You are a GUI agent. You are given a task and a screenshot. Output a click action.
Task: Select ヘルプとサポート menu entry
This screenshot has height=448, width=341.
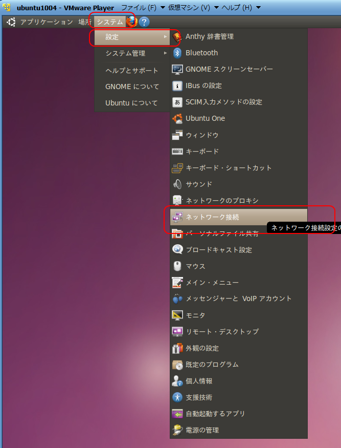pos(132,71)
